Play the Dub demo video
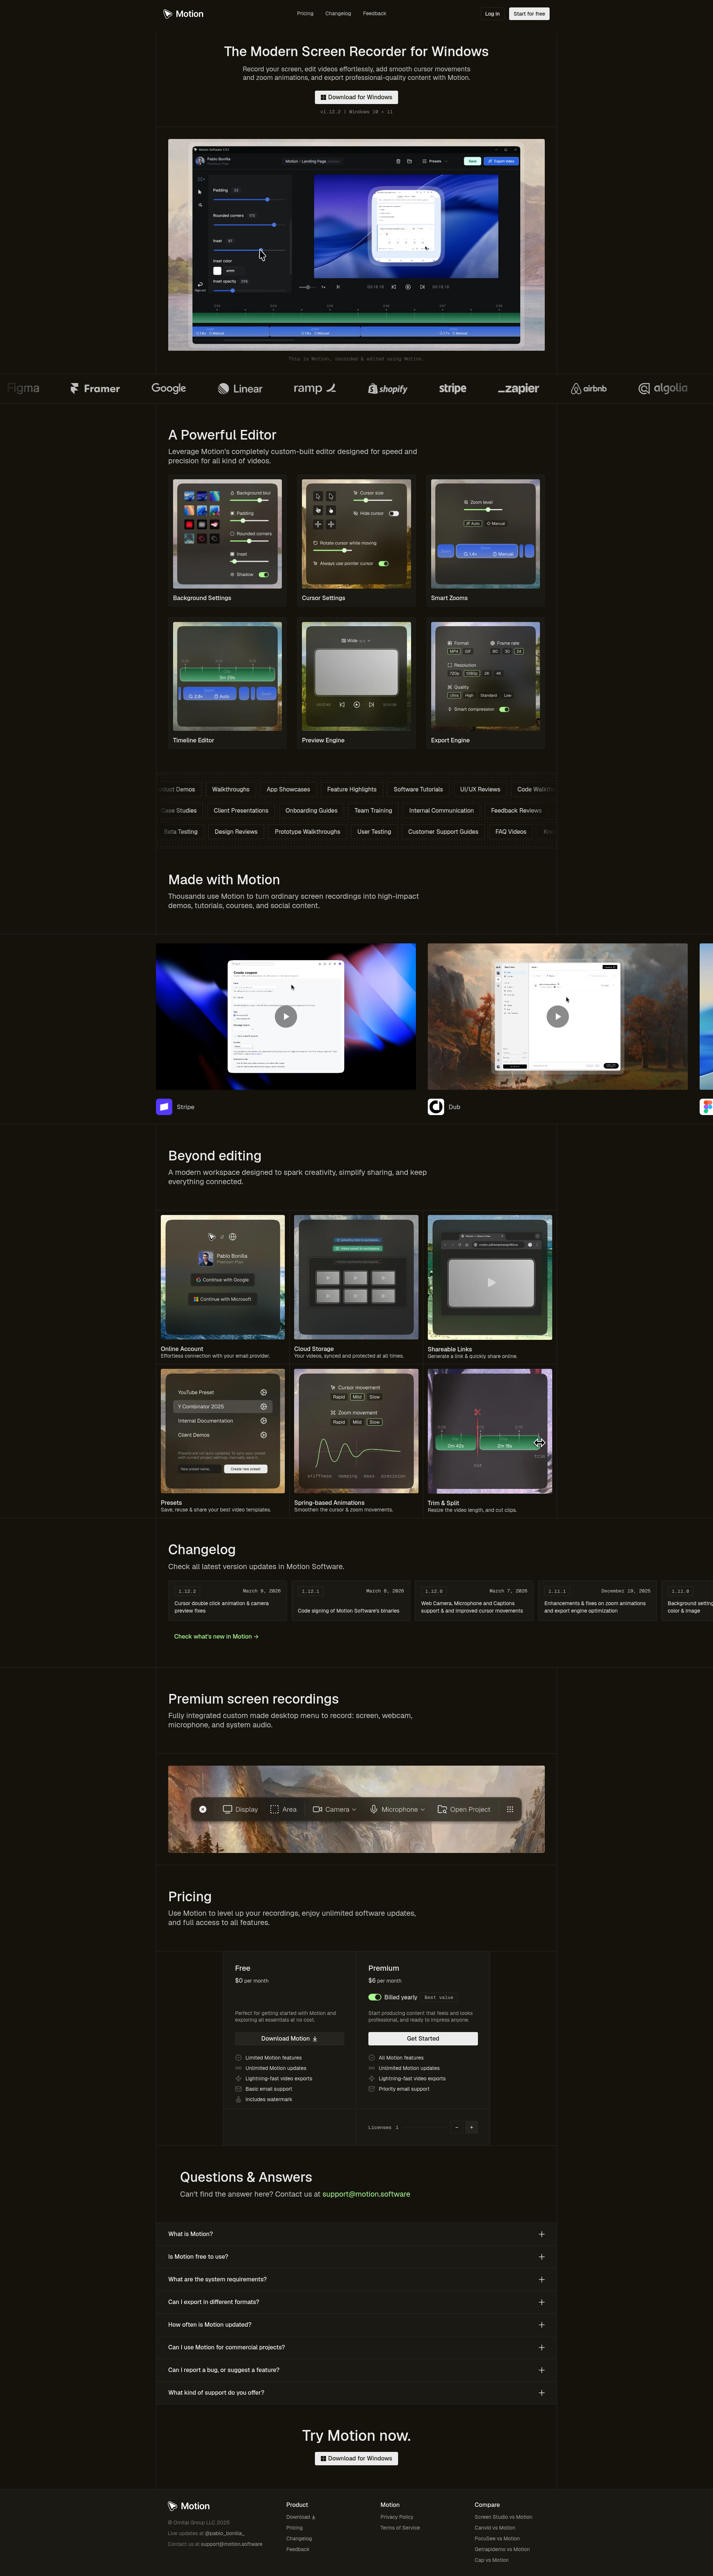Image resolution: width=713 pixels, height=2576 pixels. point(558,1016)
